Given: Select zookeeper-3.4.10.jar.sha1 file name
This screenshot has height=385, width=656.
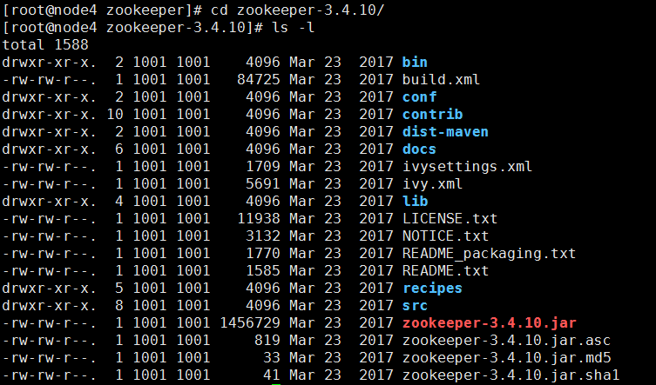Looking at the screenshot, I should coord(511,375).
